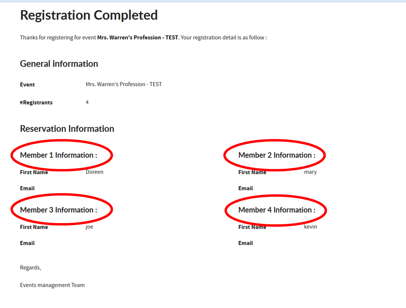Viewport: 406px width, 308px height.
Task: Click the Email label under Member 4
Action: 246,243
